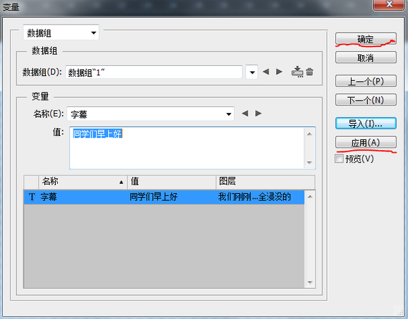Screen dimensions: 408x319
Task: Click the 上一个(P) button
Action: (x=366, y=81)
